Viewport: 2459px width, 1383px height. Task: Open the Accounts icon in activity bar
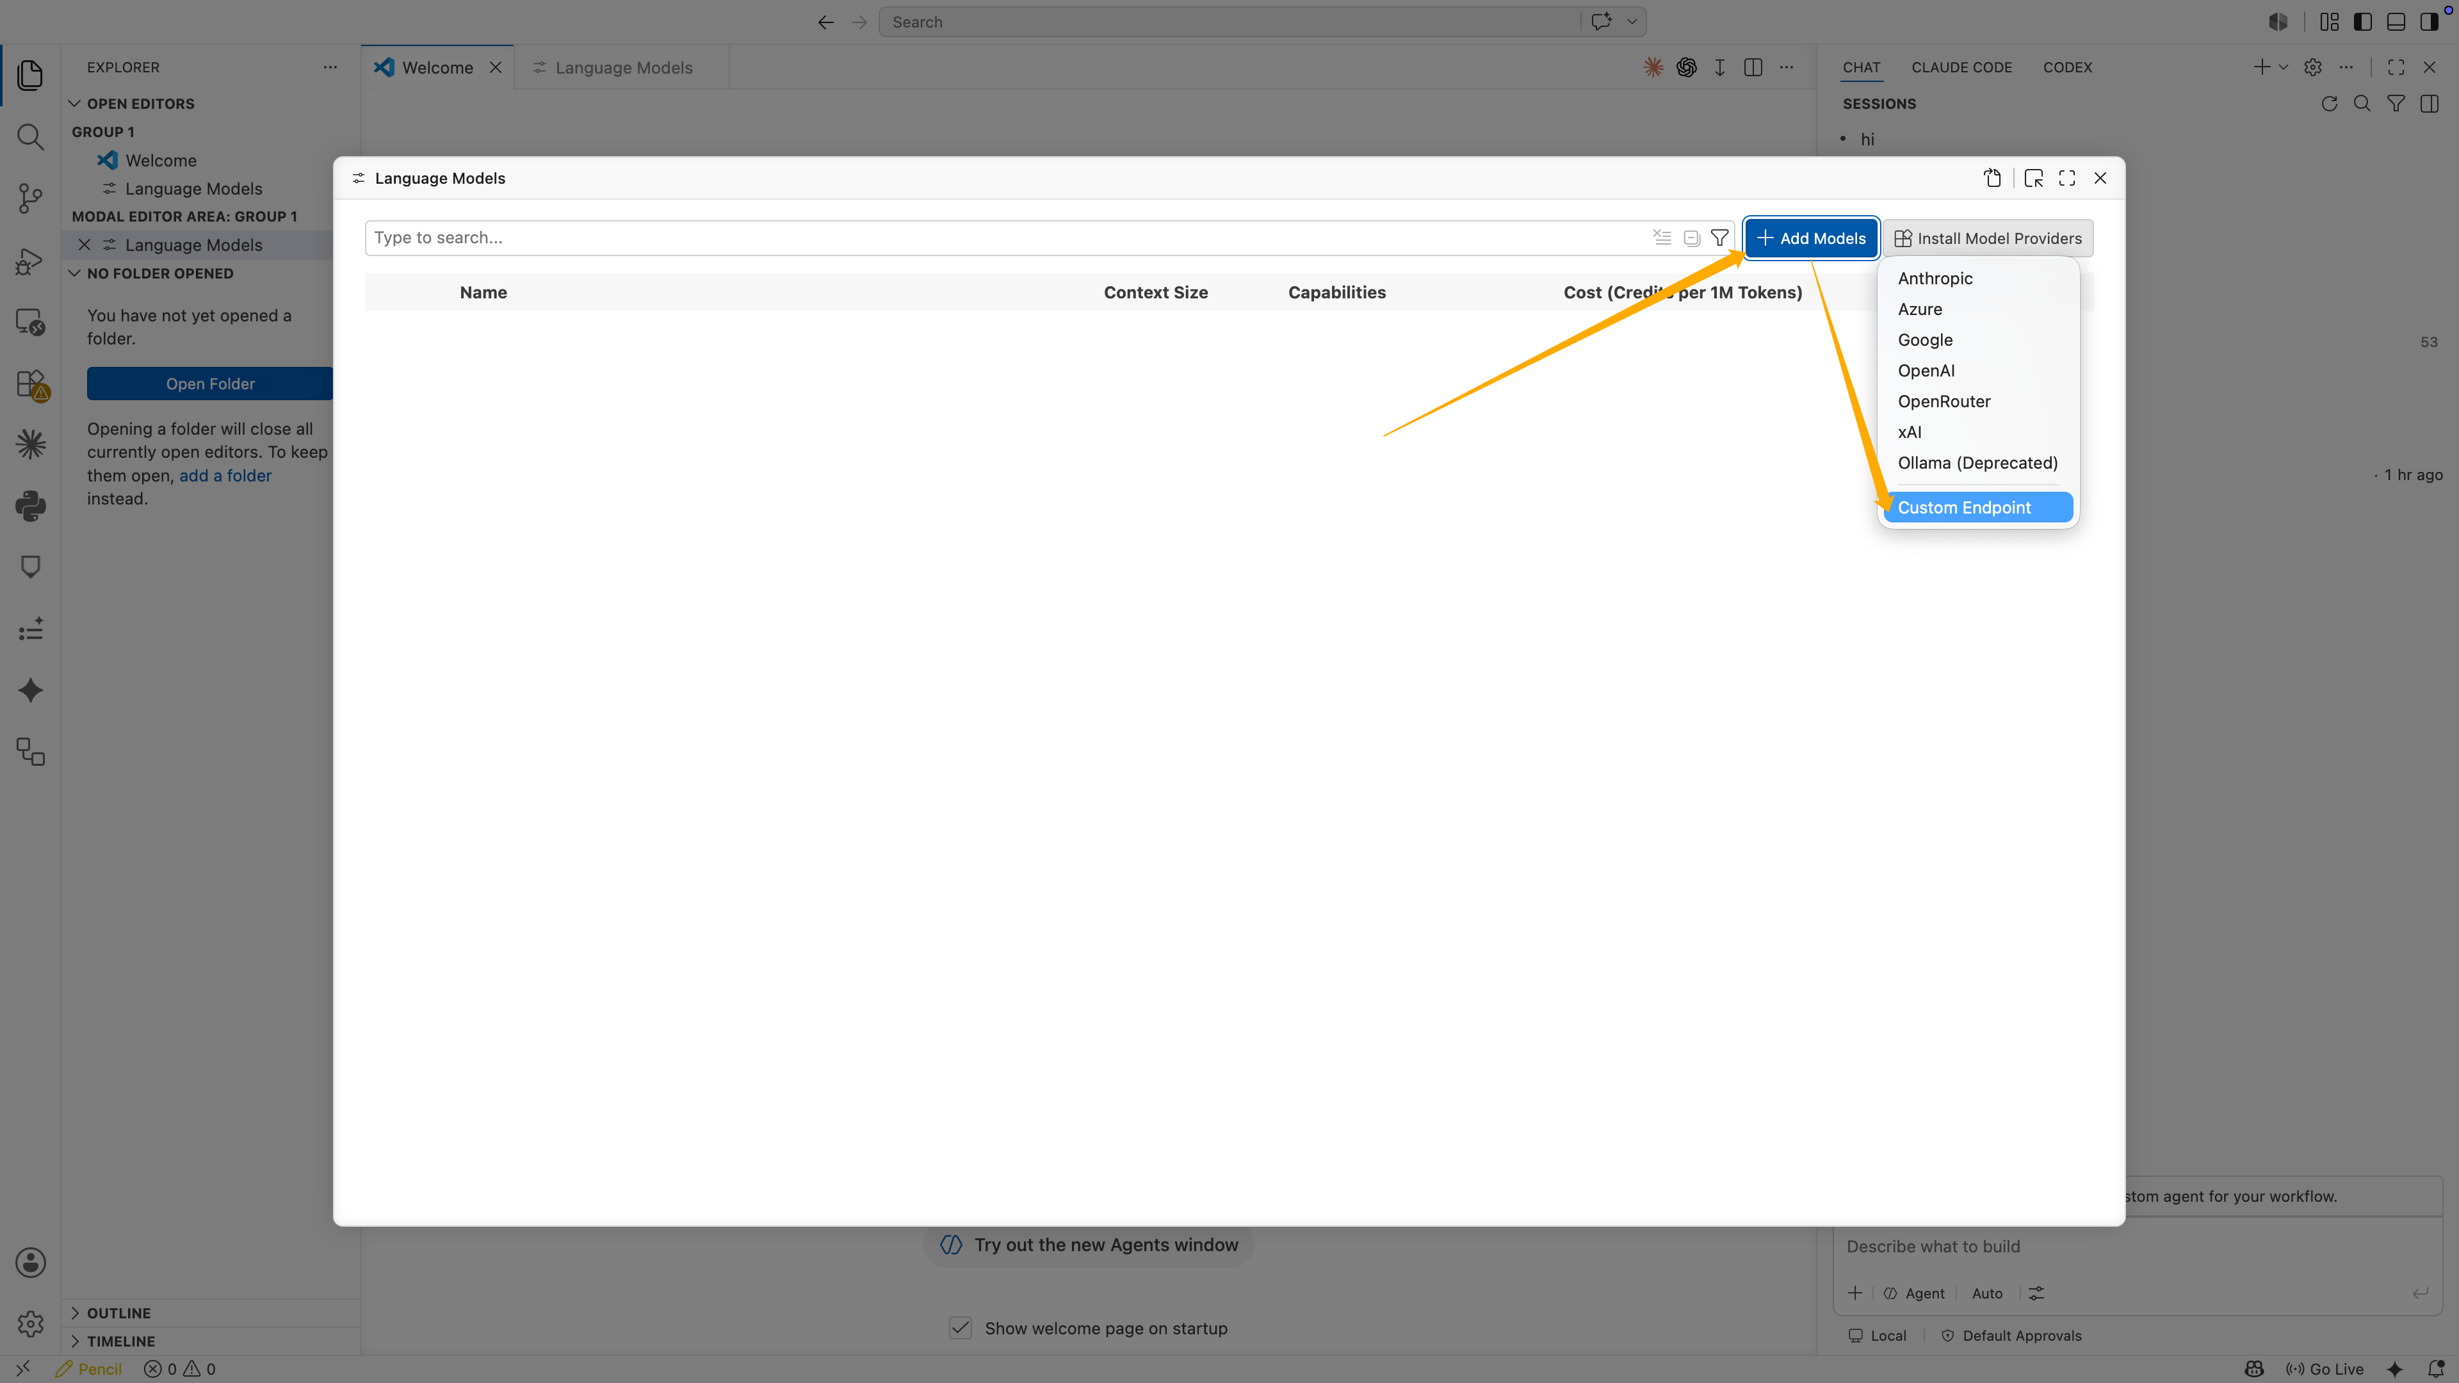click(31, 1263)
